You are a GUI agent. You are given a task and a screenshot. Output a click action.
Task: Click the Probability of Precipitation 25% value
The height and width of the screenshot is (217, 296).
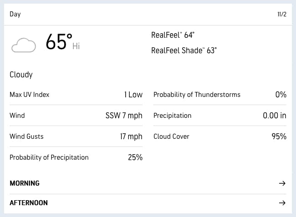pyautogui.click(x=135, y=157)
